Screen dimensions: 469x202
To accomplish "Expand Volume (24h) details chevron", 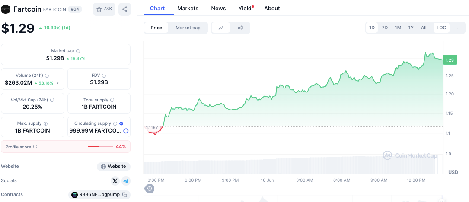I will click(x=58, y=83).
